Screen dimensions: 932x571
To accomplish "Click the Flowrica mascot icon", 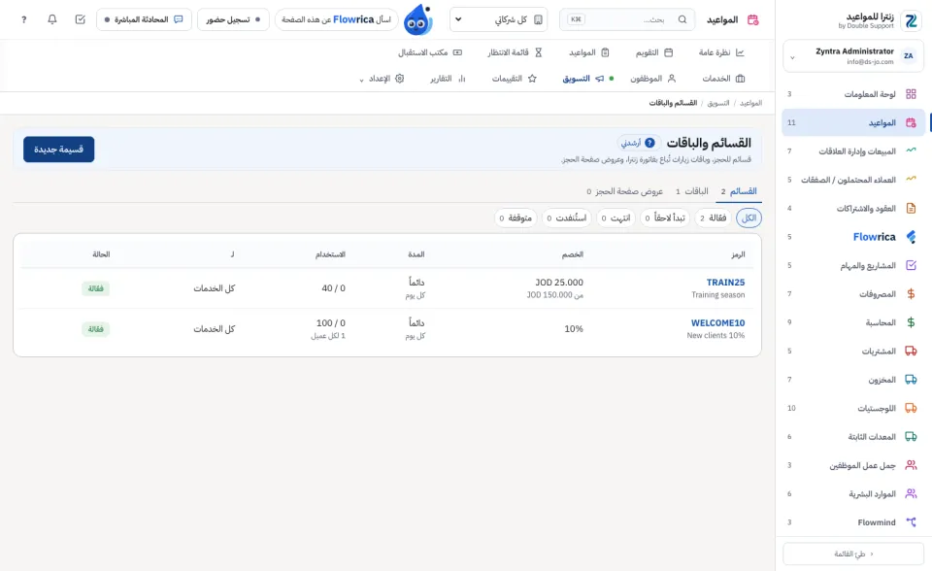I will point(417,20).
